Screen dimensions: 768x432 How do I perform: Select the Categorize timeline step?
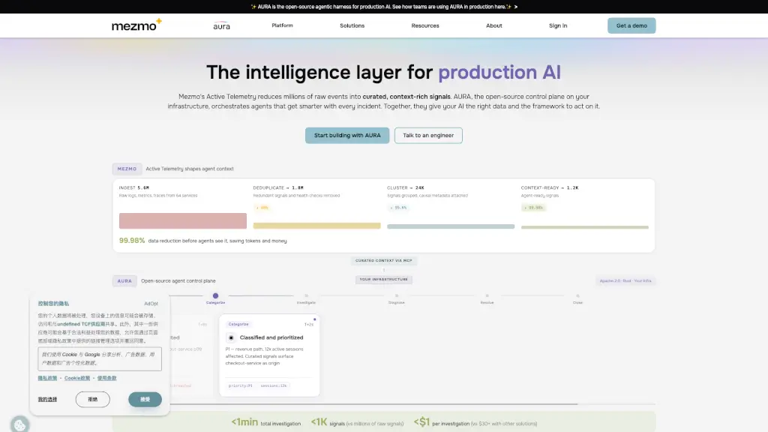pos(215,298)
